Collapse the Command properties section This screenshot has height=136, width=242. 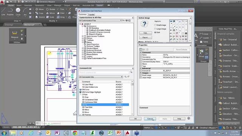pyautogui.click(x=141, y=53)
